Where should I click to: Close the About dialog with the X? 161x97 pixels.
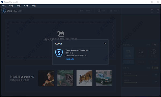coord(105,44)
